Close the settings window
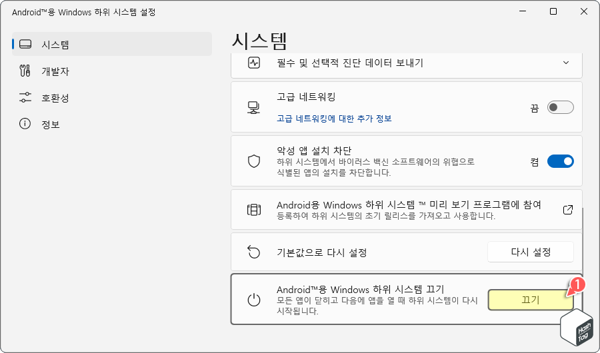This screenshot has height=353, width=600. tap(584, 12)
